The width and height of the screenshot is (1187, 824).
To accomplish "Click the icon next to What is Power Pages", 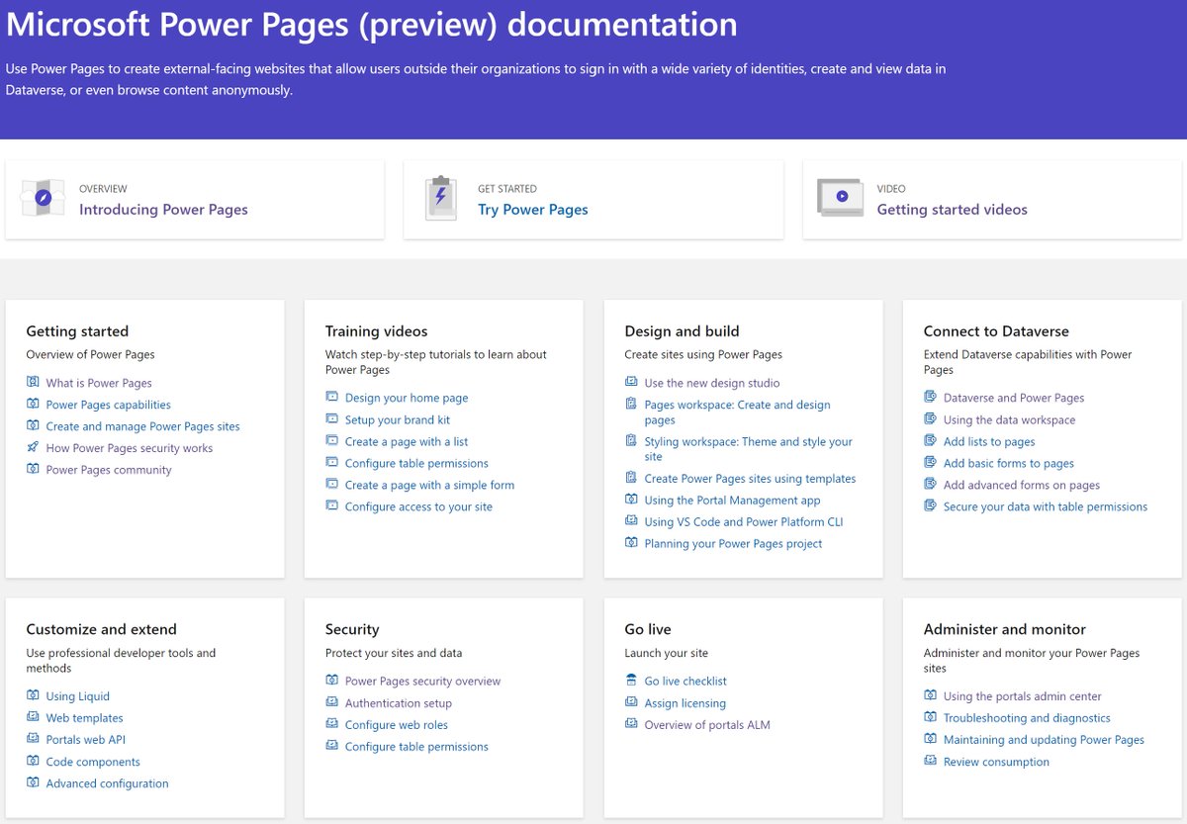I will coord(33,383).
